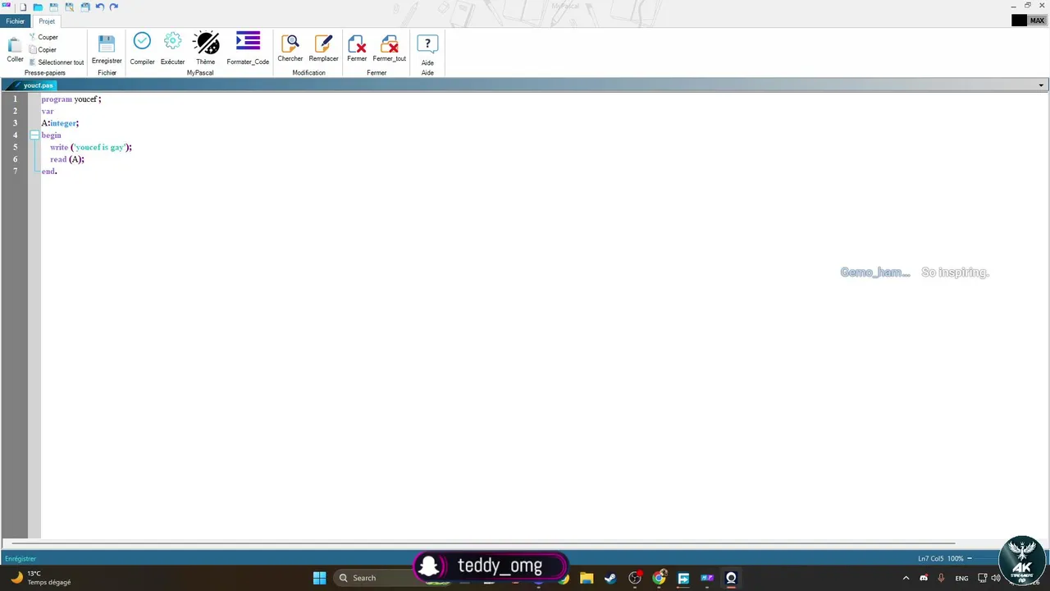Click the Redo arrow in the title bar
The width and height of the screenshot is (1050, 591).
[114, 7]
